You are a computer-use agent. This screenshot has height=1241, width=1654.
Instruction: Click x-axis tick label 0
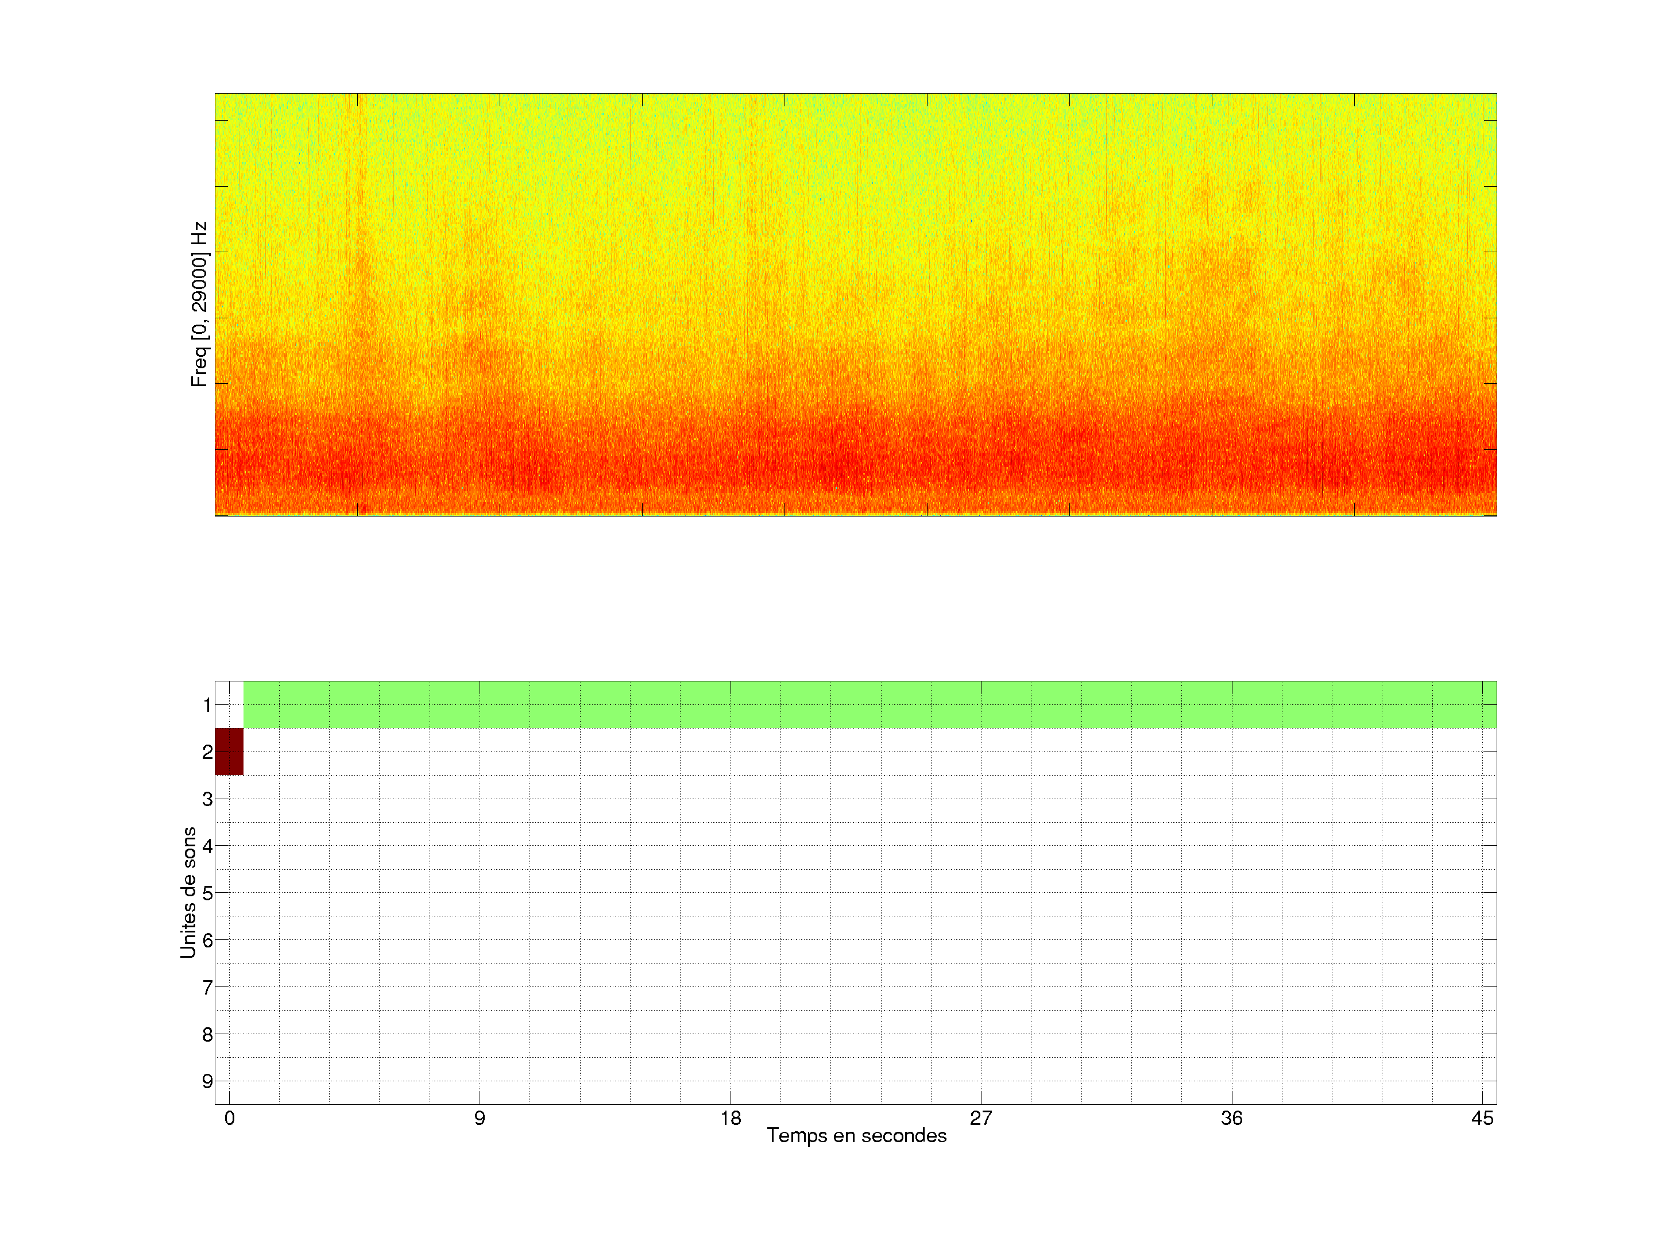click(230, 1118)
